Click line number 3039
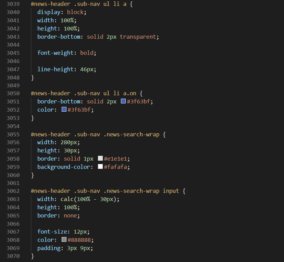Viewport: 284px width, 262px height. pos(13,4)
